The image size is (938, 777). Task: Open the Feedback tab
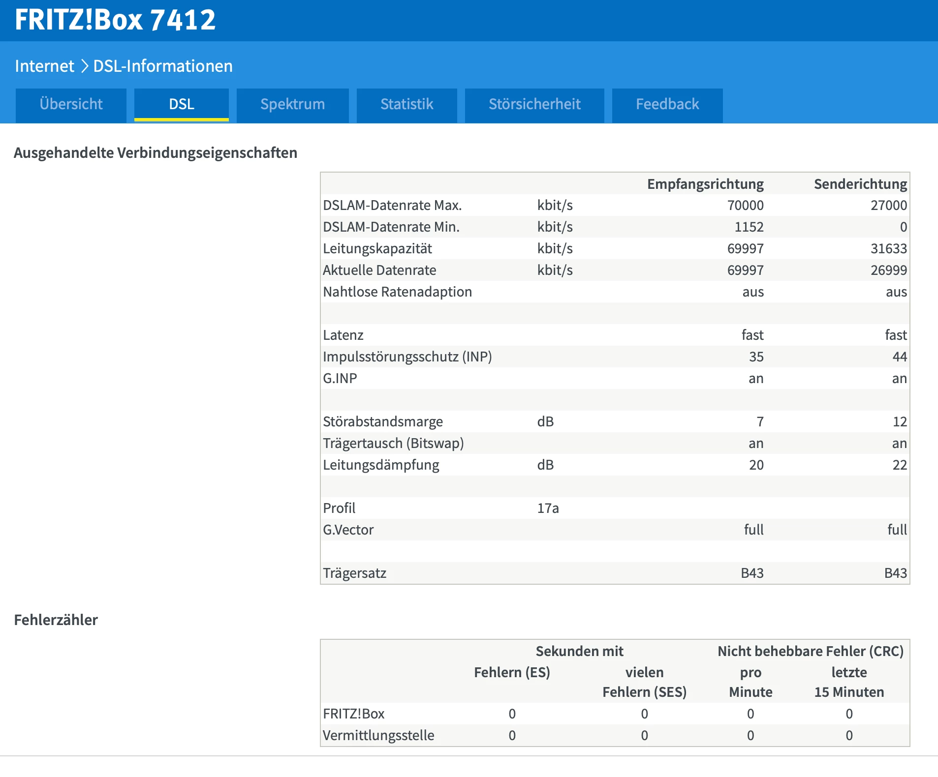[x=667, y=105]
